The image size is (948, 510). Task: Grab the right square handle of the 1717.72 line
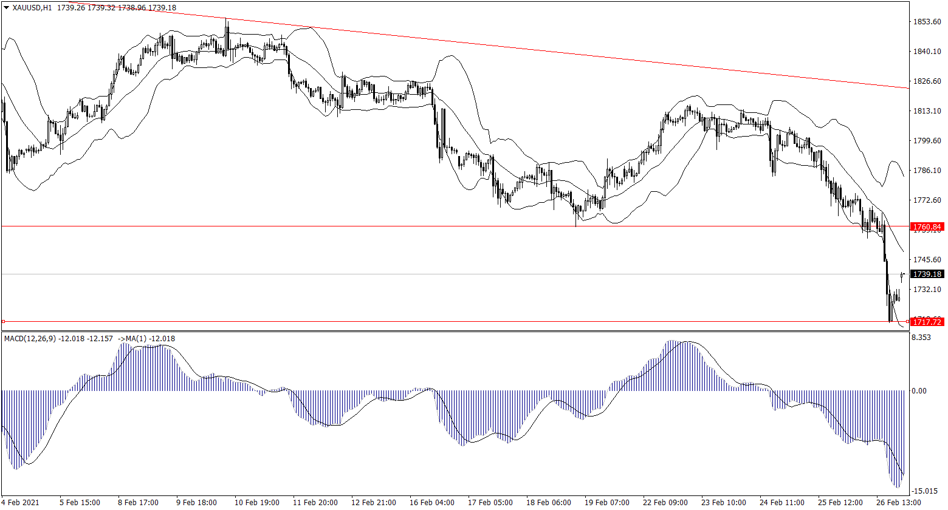(x=907, y=321)
